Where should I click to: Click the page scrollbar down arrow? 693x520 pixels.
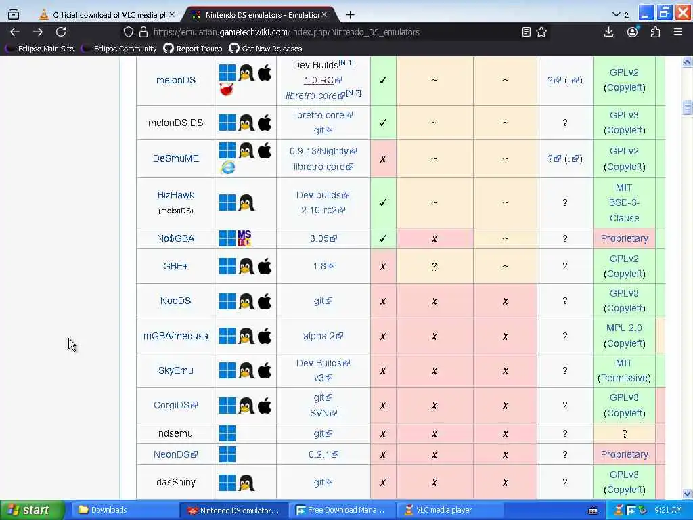(687, 494)
